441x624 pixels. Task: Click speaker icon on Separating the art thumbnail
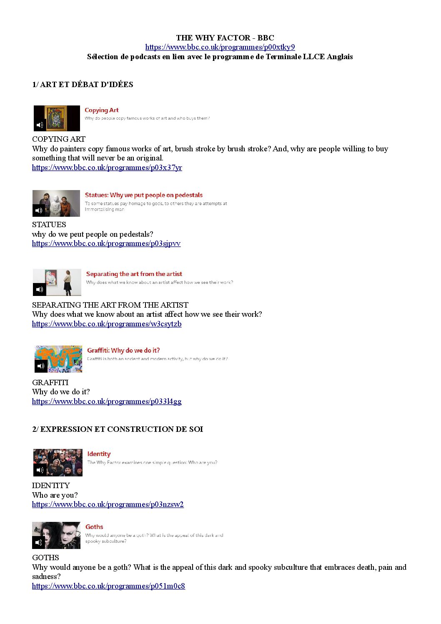pos(40,289)
